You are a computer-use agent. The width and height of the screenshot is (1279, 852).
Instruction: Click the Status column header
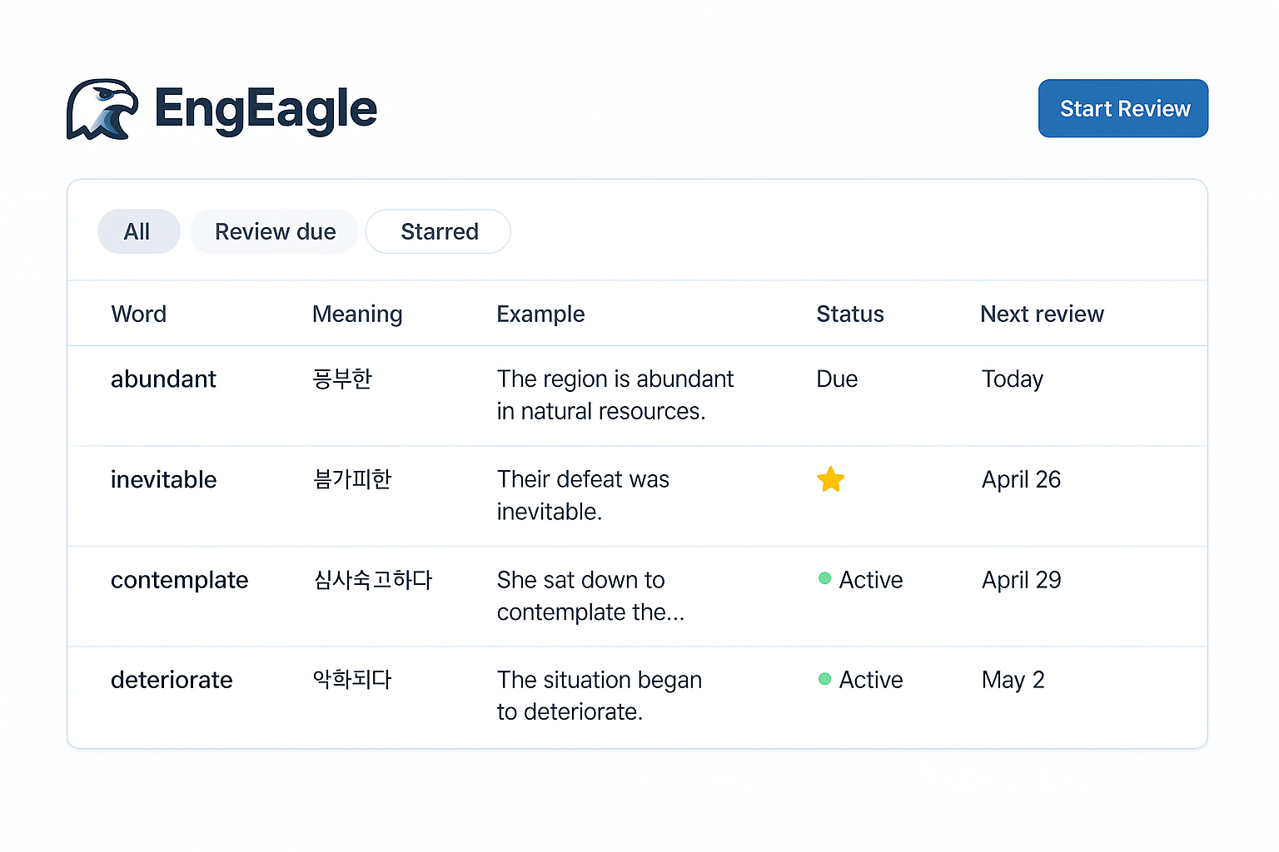[x=849, y=314]
